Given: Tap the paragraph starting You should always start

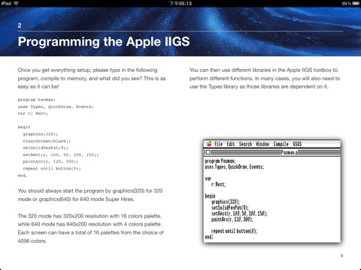Looking at the screenshot, I should [x=90, y=195].
